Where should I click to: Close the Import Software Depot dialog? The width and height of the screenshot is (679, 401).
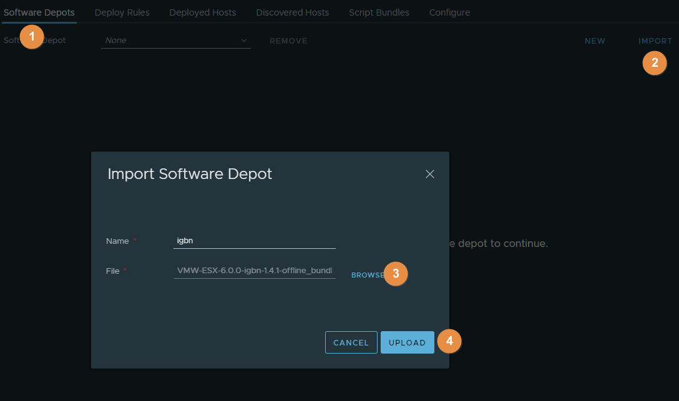click(429, 174)
